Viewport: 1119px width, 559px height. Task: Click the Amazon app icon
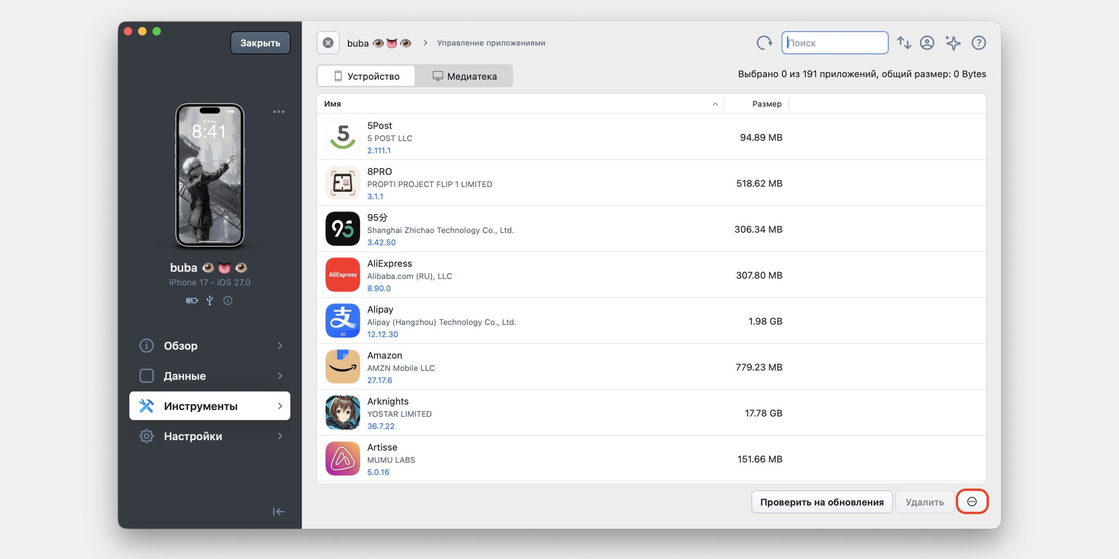(x=342, y=367)
